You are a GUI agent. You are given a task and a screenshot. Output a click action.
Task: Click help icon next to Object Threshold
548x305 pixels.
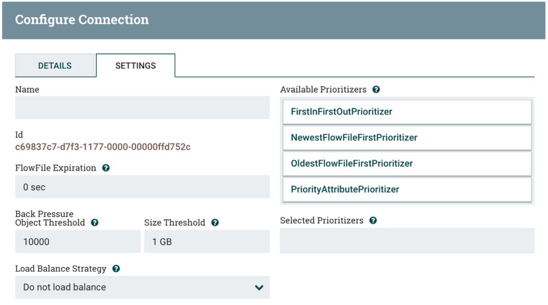click(x=94, y=223)
